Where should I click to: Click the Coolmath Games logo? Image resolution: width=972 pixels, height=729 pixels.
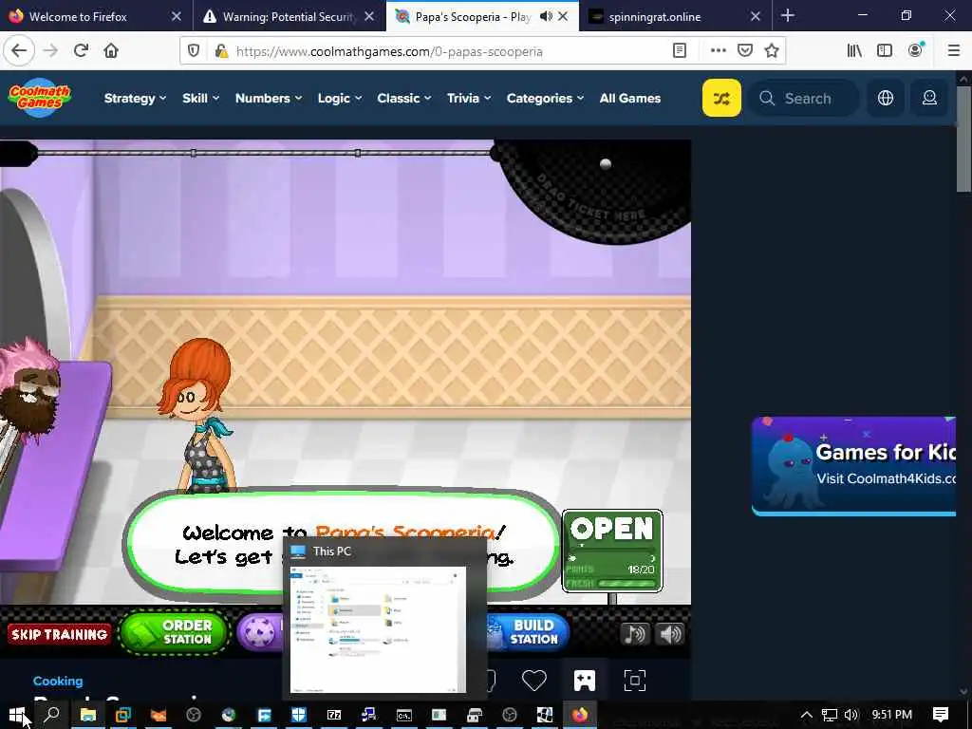(x=40, y=98)
